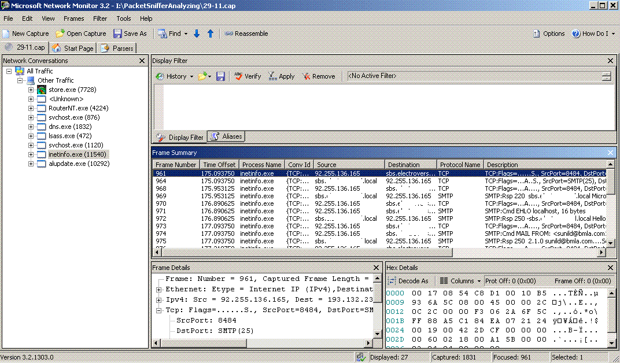This screenshot has width=620, height=363.
Task: Open the Find dialog
Action: click(172, 33)
